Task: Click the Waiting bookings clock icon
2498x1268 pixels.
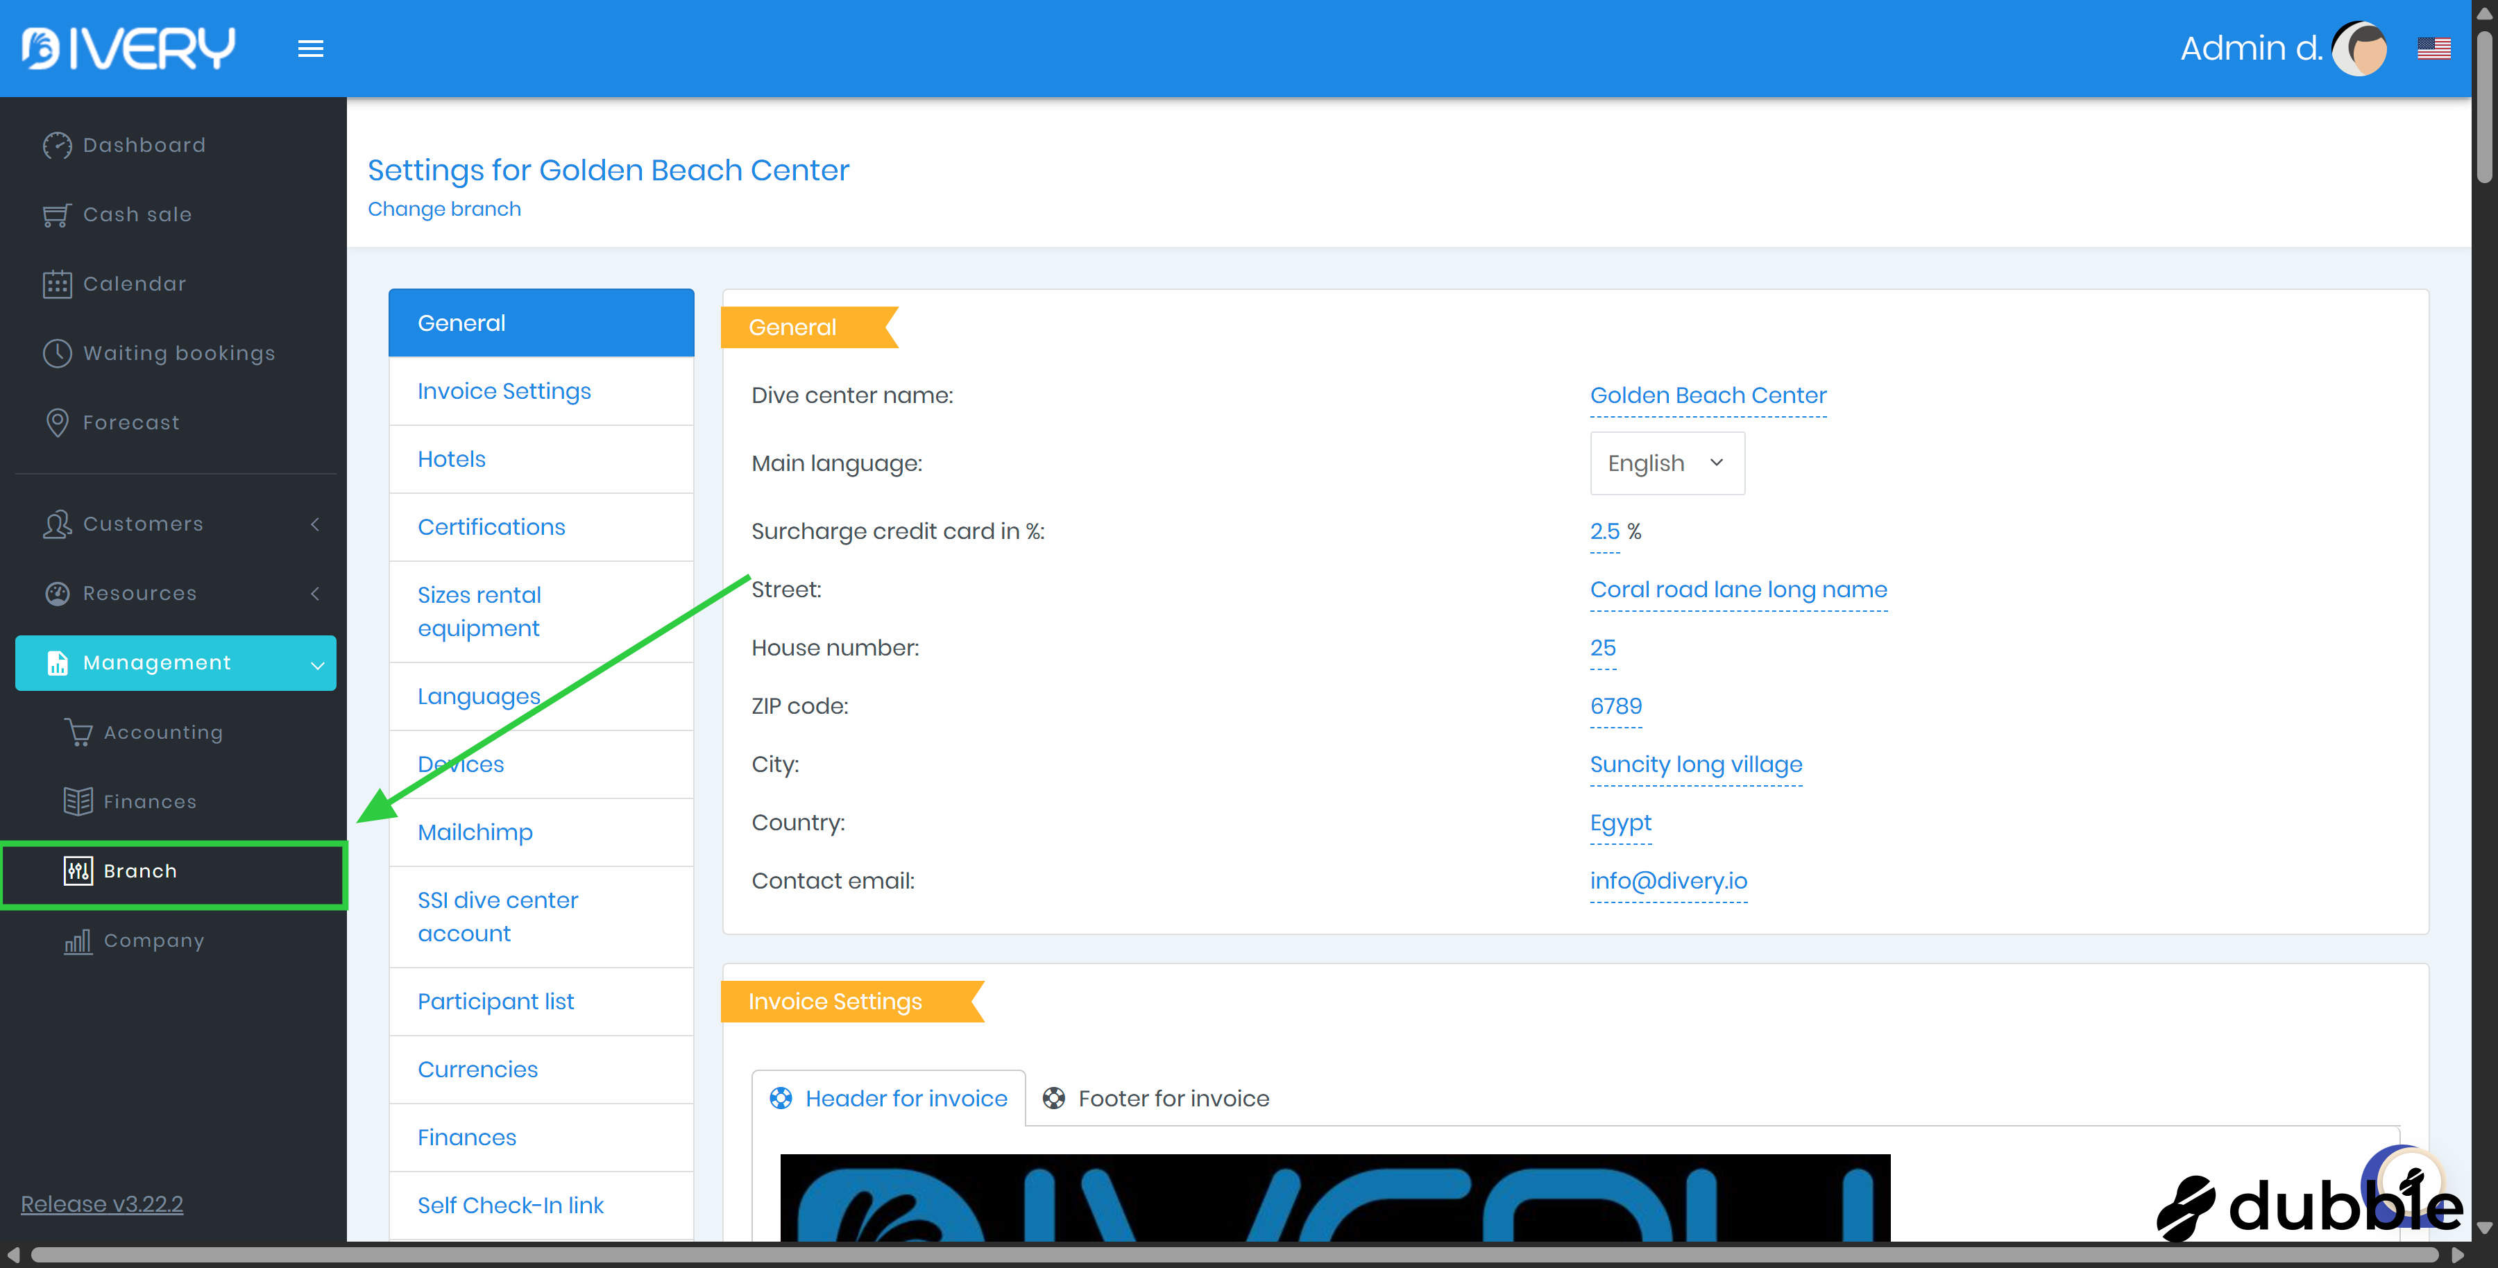Action: click(x=57, y=354)
